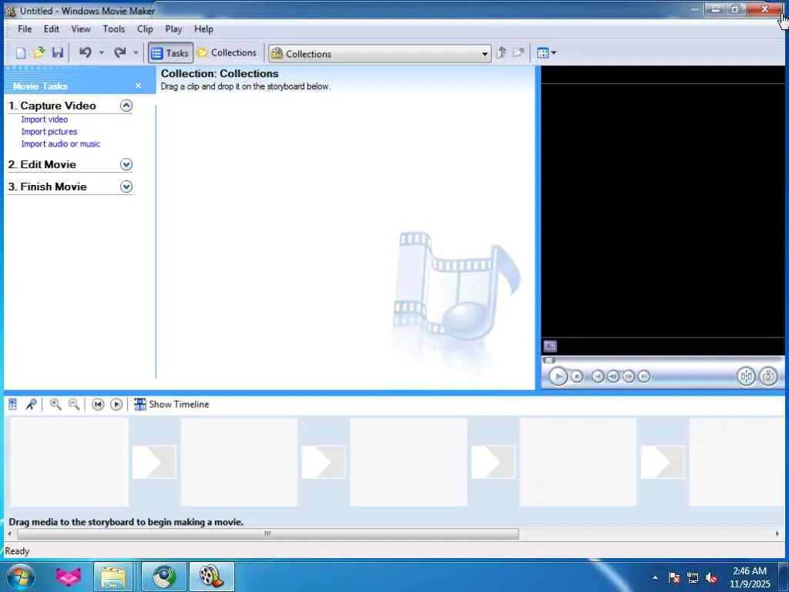Toggle the Tasks pane button

[x=170, y=53]
